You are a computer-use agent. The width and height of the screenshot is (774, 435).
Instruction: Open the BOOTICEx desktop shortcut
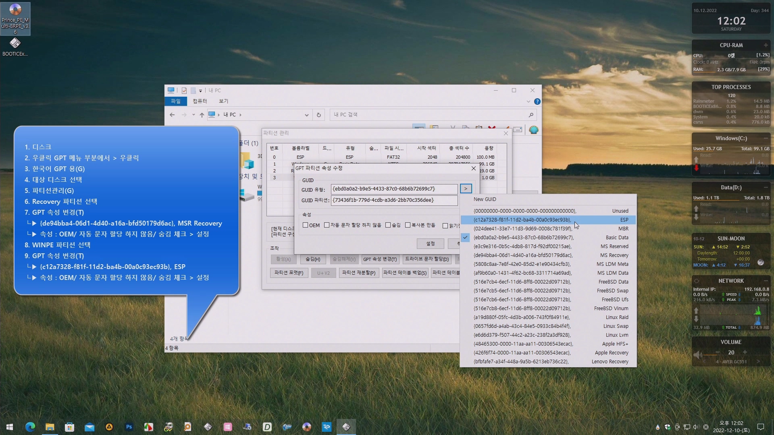tap(15, 47)
